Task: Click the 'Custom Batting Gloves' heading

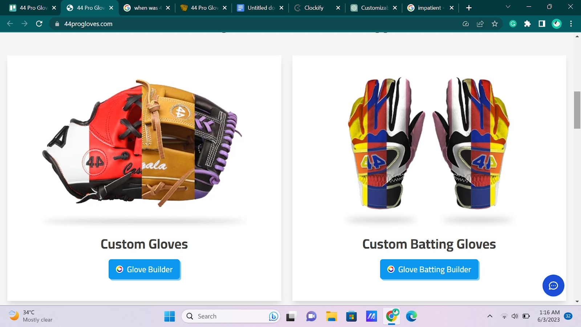Action: point(429,244)
